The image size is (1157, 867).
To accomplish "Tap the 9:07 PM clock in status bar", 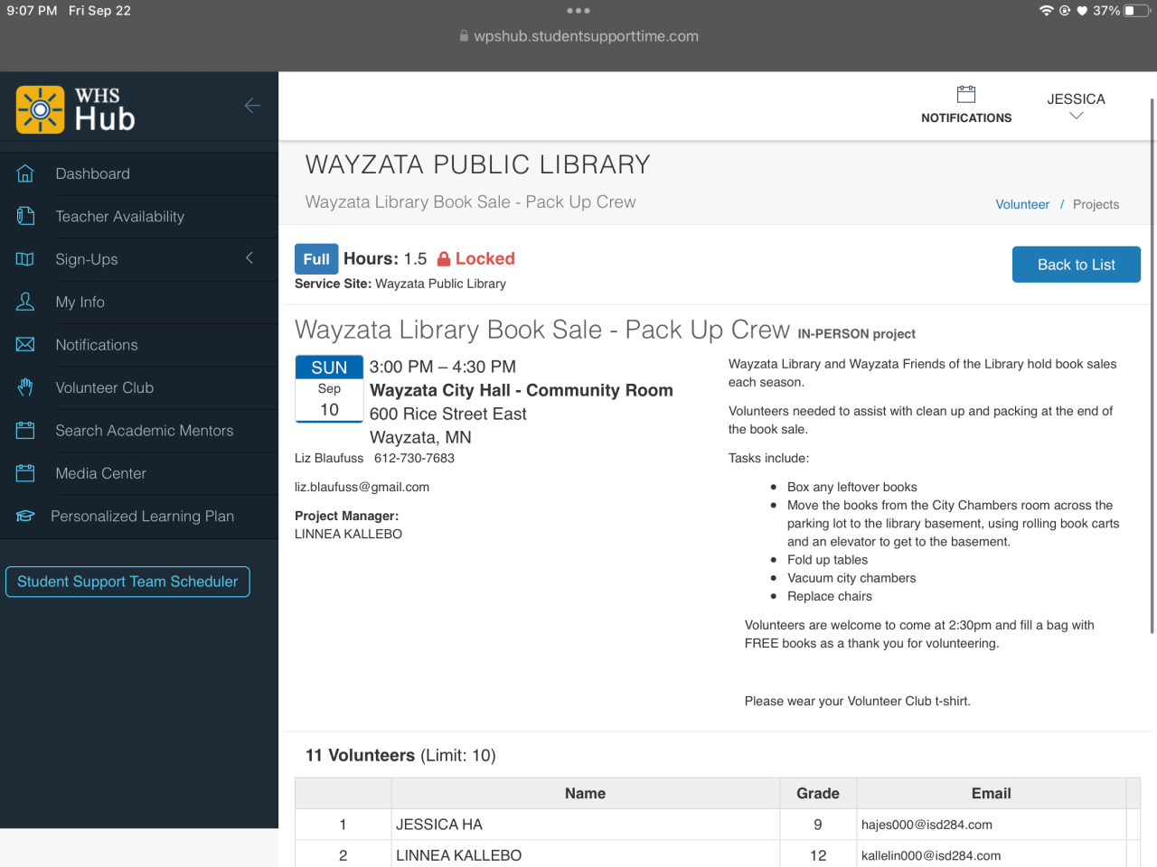I will click(32, 11).
